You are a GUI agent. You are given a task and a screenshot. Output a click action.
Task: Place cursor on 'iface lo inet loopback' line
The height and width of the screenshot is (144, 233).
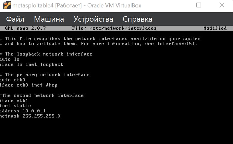coord(31,65)
